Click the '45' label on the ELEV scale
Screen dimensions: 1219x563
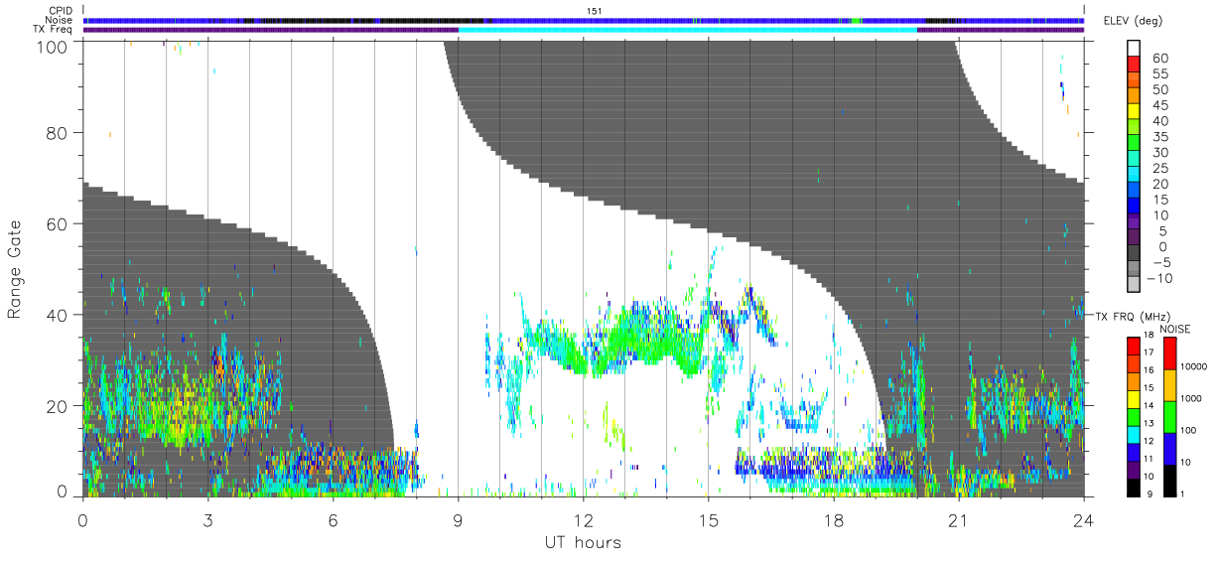(x=1159, y=105)
